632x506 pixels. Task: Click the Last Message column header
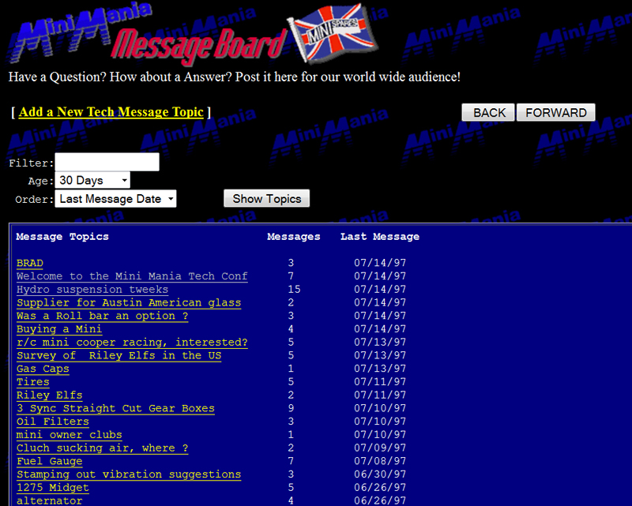pos(380,237)
